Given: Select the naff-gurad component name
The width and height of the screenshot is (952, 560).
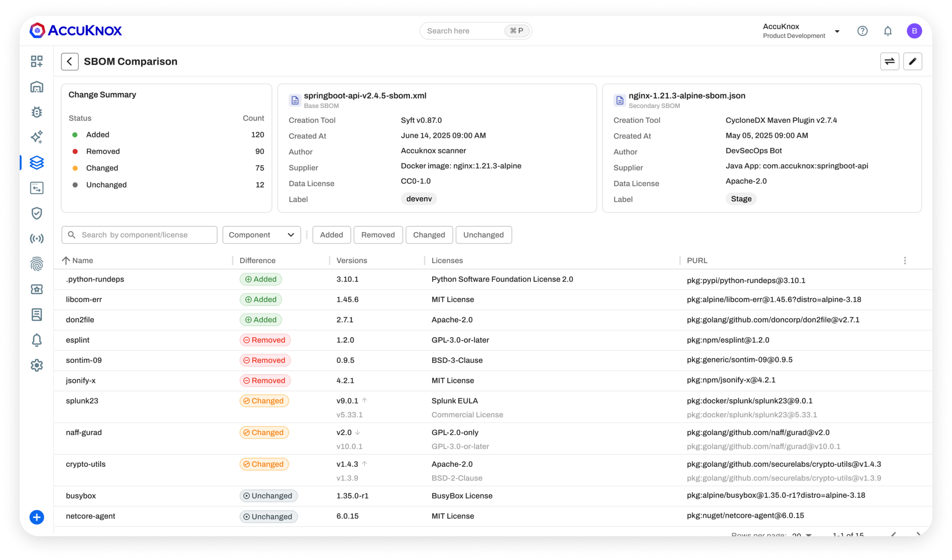Looking at the screenshot, I should point(84,432).
